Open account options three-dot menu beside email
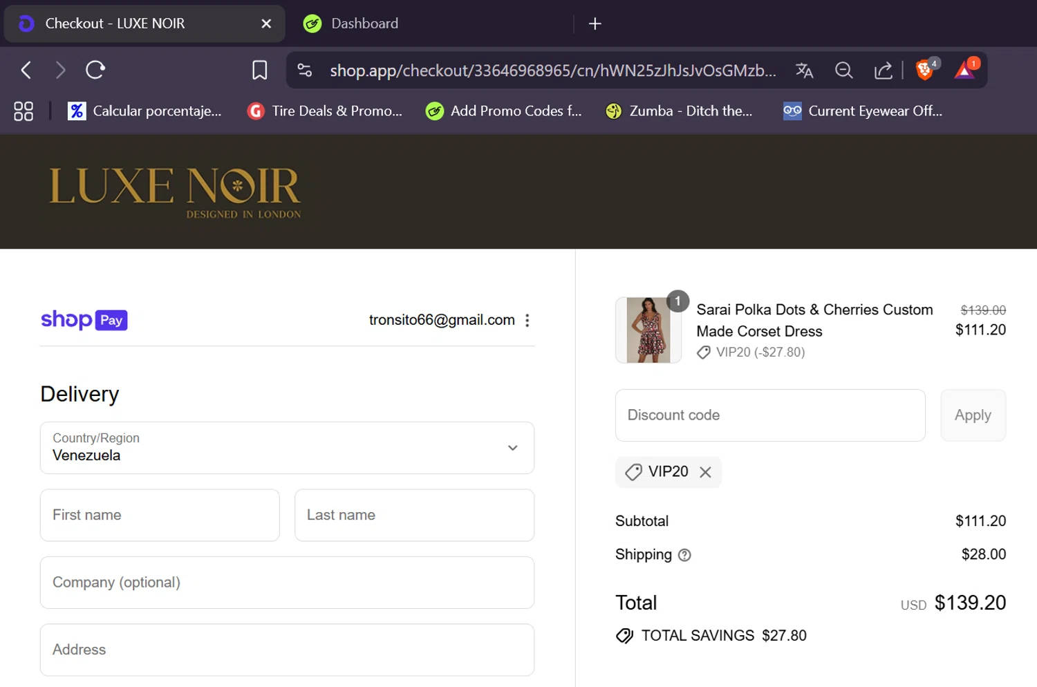The image size is (1037, 687). [x=527, y=320]
